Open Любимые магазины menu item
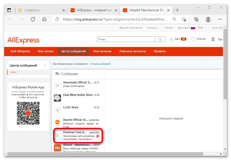231x160 pixels. tap(132, 51)
